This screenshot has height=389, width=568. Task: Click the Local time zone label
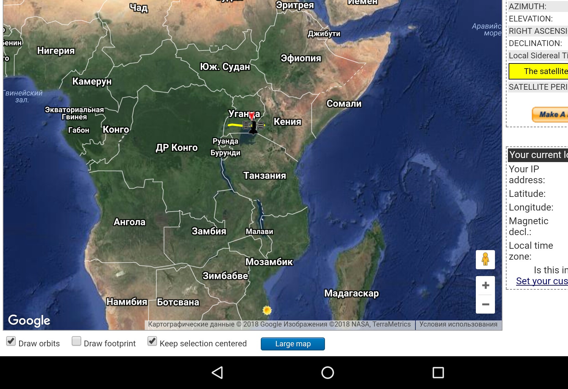531,251
